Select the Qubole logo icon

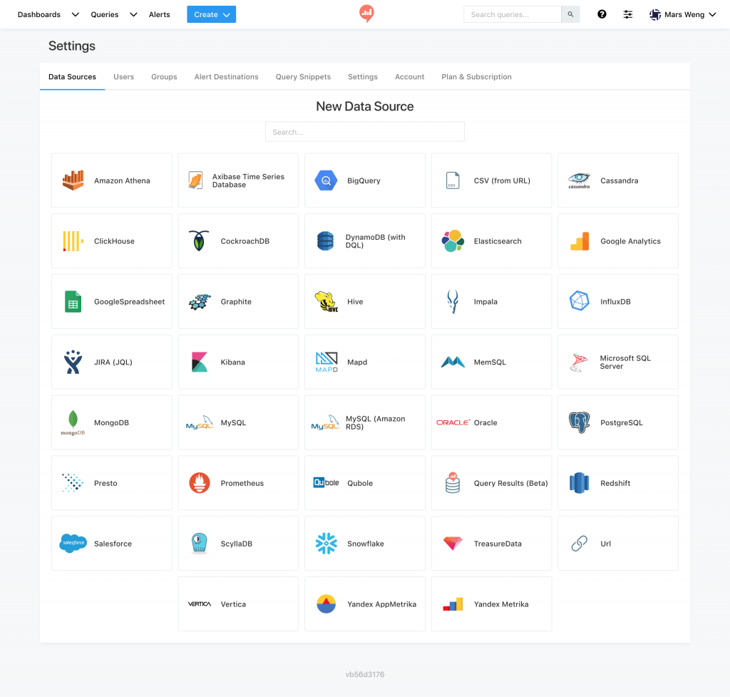coord(326,483)
